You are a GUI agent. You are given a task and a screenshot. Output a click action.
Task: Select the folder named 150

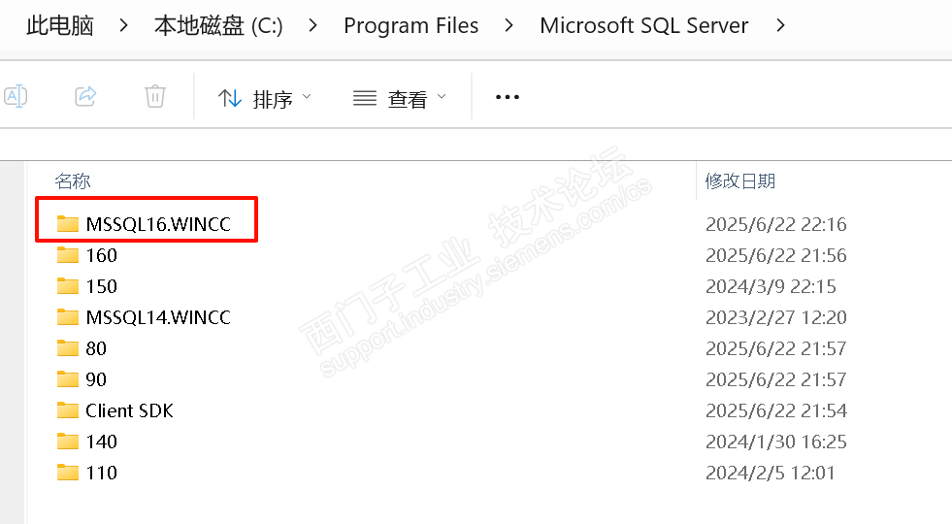tap(101, 286)
